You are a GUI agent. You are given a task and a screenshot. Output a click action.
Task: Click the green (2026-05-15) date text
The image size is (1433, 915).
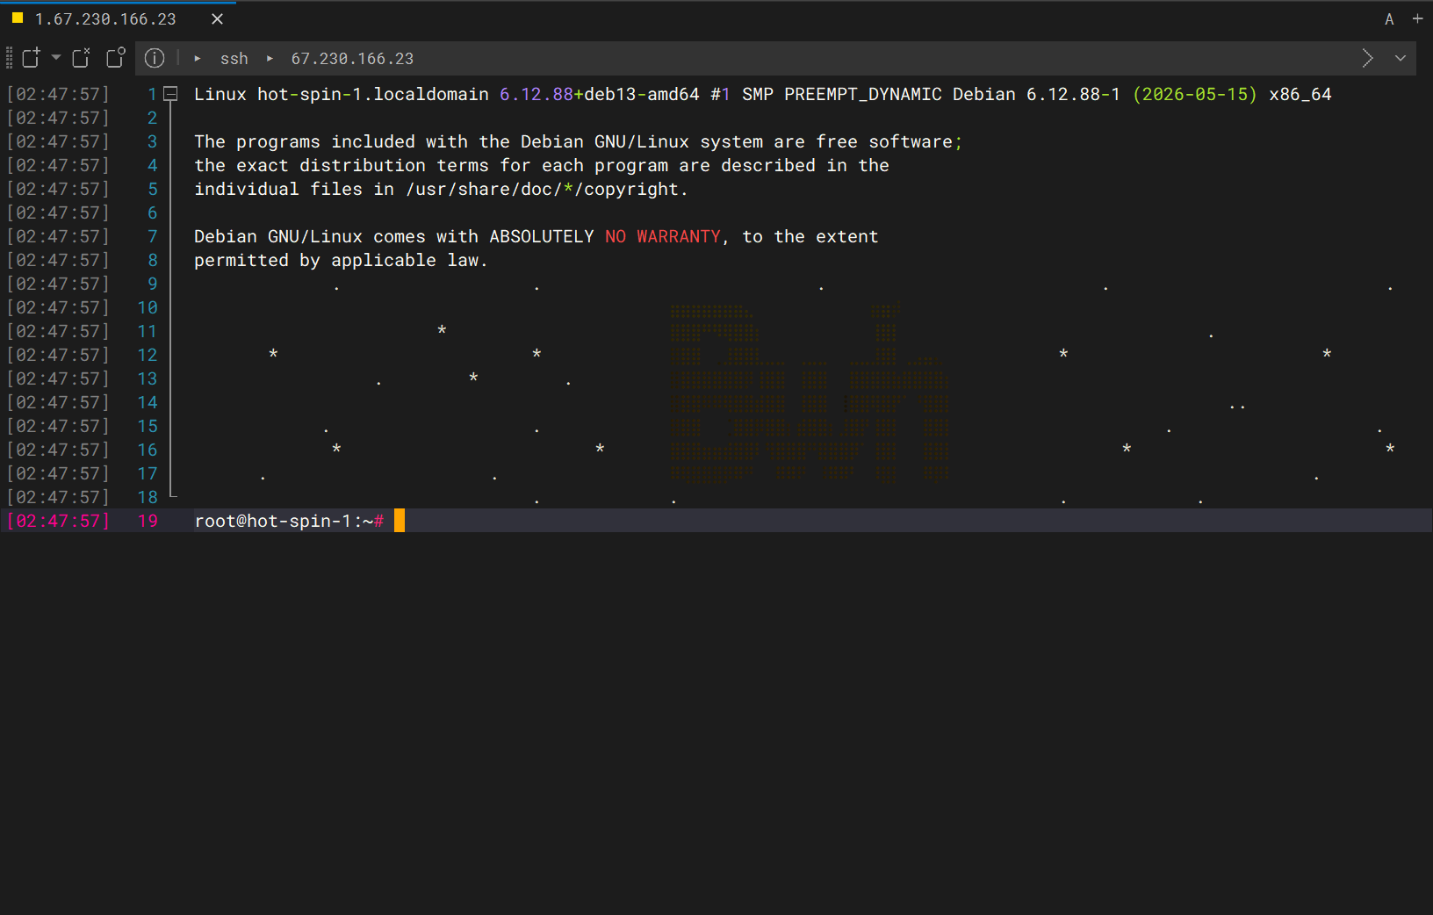tap(1195, 94)
